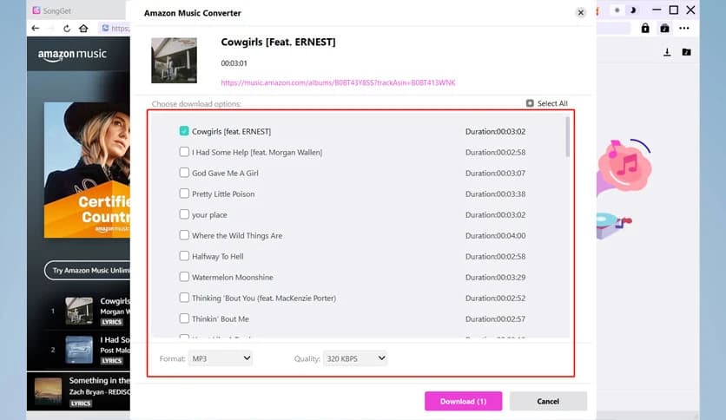Open the Certified Country playlist banner
The image size is (726, 420).
point(87,170)
